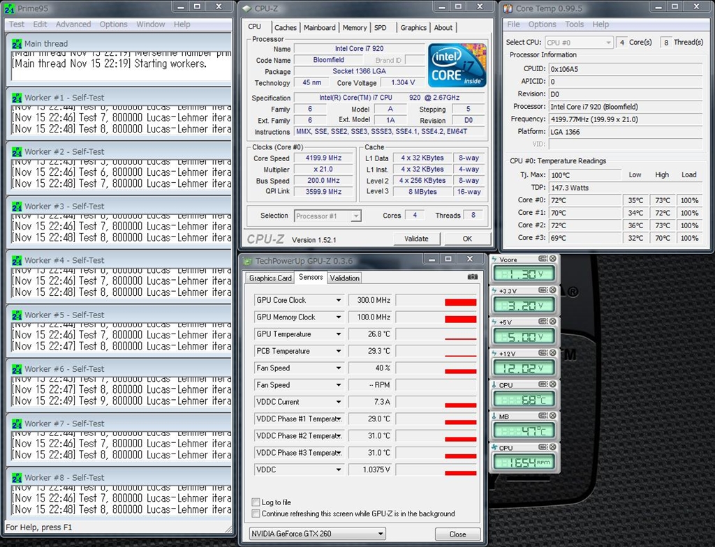Toggle Continue refreshing in background checkbox

tap(256, 514)
